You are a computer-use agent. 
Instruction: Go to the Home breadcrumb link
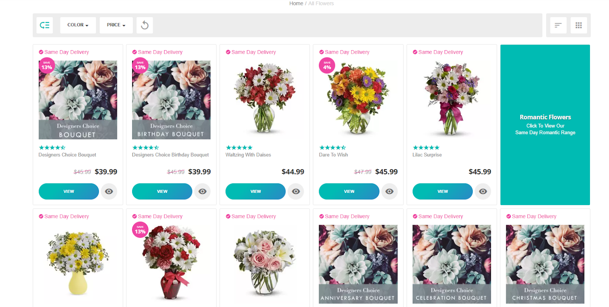click(x=296, y=3)
